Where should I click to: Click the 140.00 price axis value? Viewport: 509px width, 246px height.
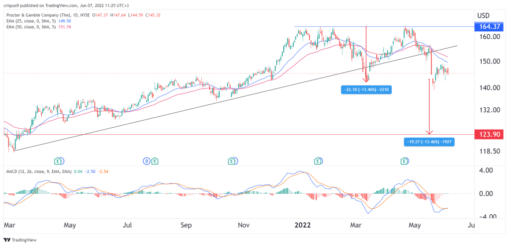489,87
